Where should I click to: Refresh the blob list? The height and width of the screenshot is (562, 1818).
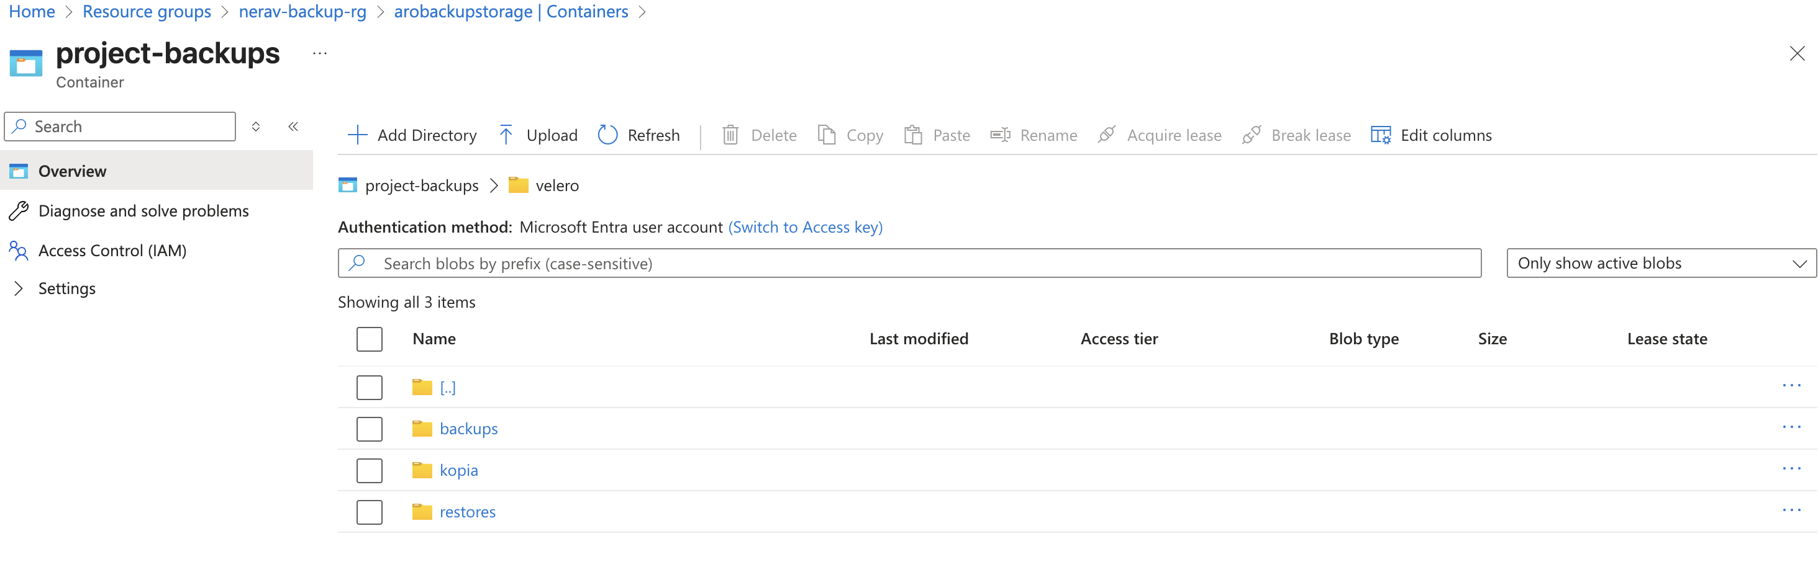639,135
